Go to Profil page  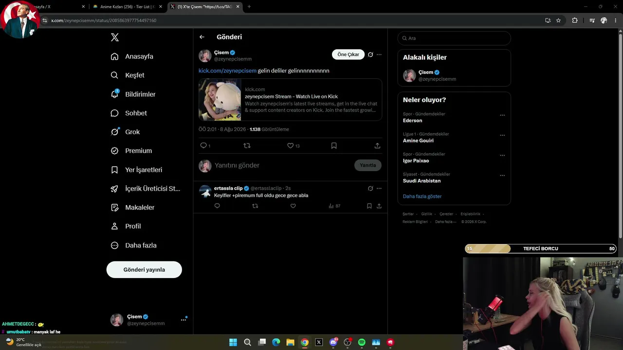pos(126,227)
